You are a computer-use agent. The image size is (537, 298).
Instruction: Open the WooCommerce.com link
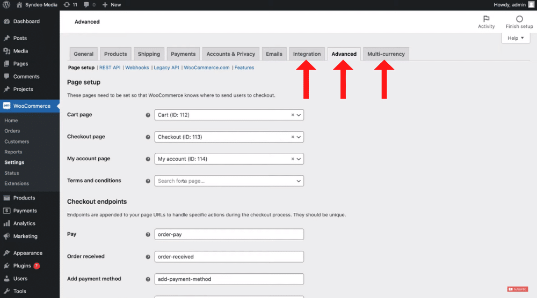(207, 68)
